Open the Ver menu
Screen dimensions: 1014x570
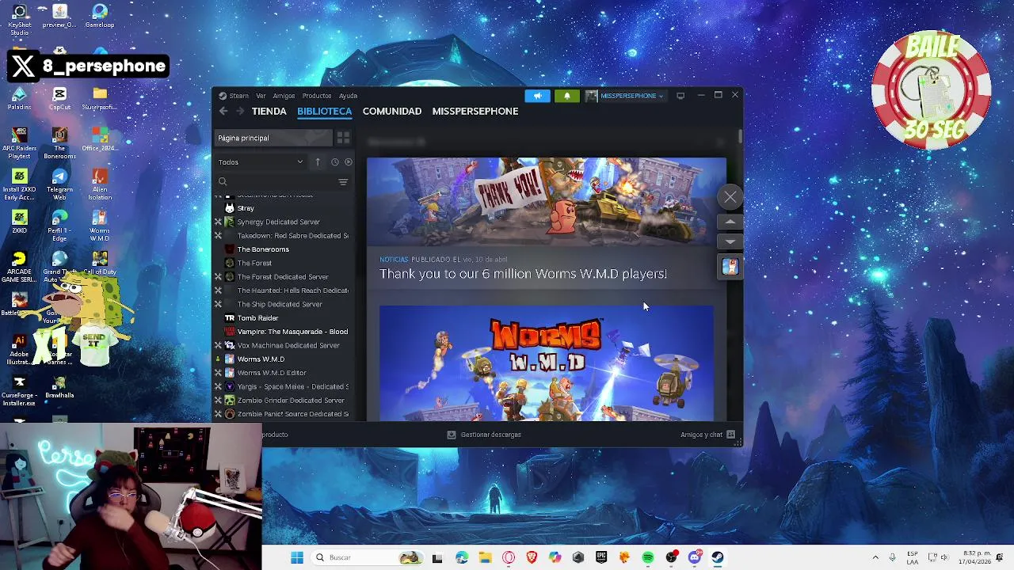coord(261,96)
